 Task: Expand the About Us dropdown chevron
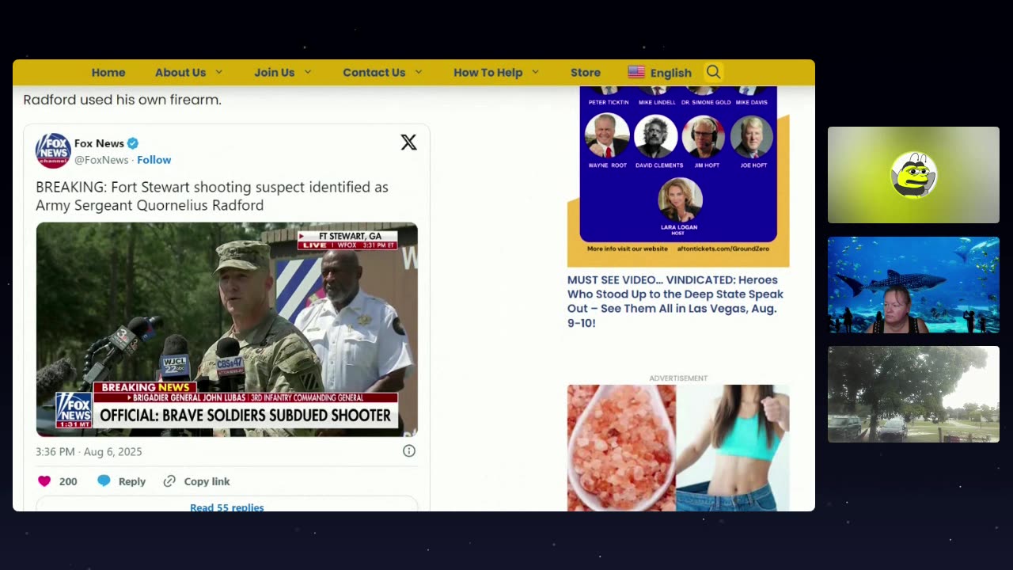point(219,72)
